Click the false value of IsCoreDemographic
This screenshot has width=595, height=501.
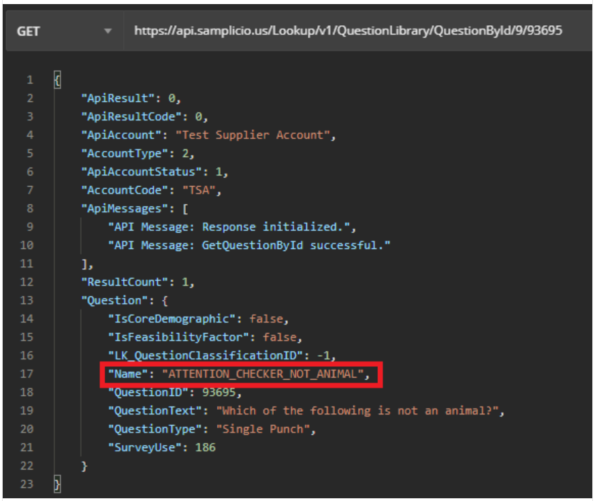tap(266, 319)
